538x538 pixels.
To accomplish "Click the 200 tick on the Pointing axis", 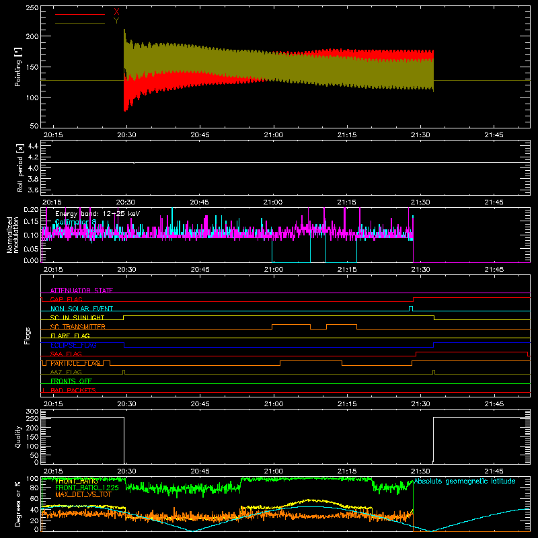I will [32, 36].
